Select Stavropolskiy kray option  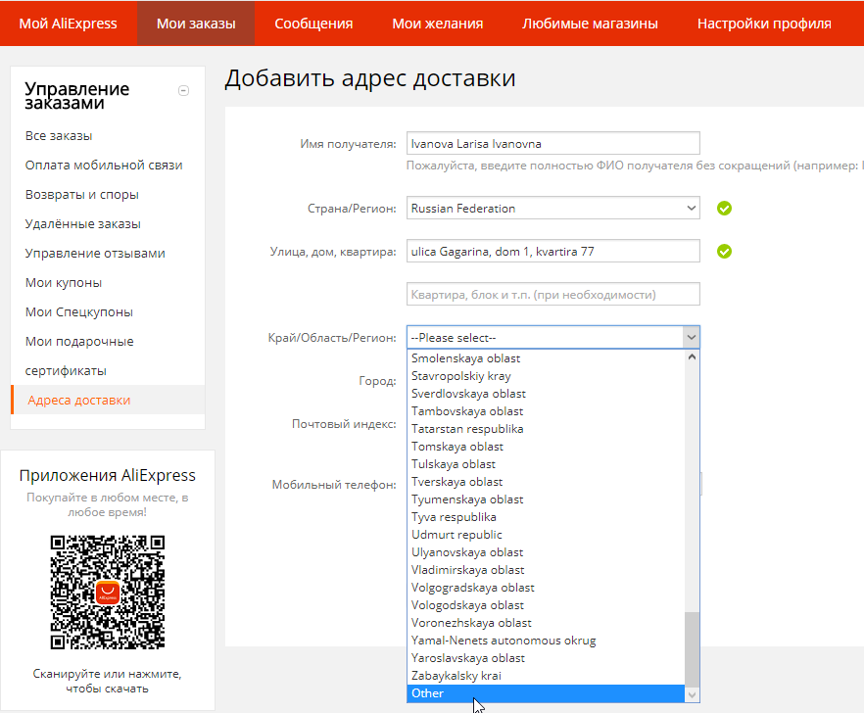point(546,376)
